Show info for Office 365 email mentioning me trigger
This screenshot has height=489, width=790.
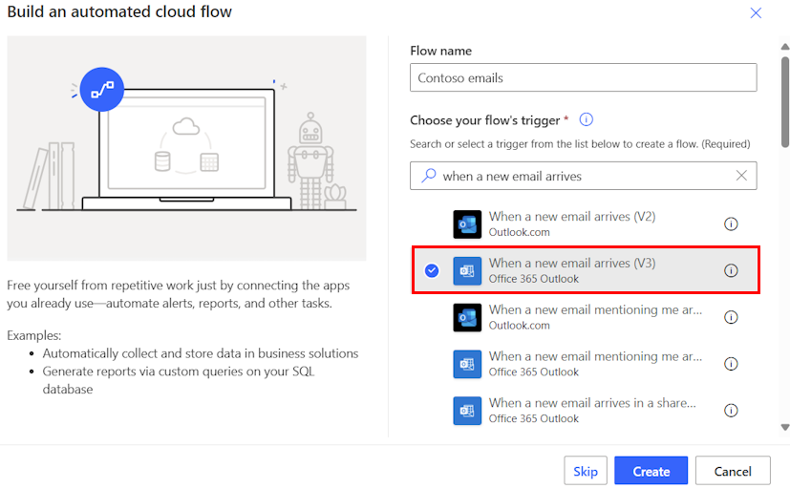click(731, 364)
